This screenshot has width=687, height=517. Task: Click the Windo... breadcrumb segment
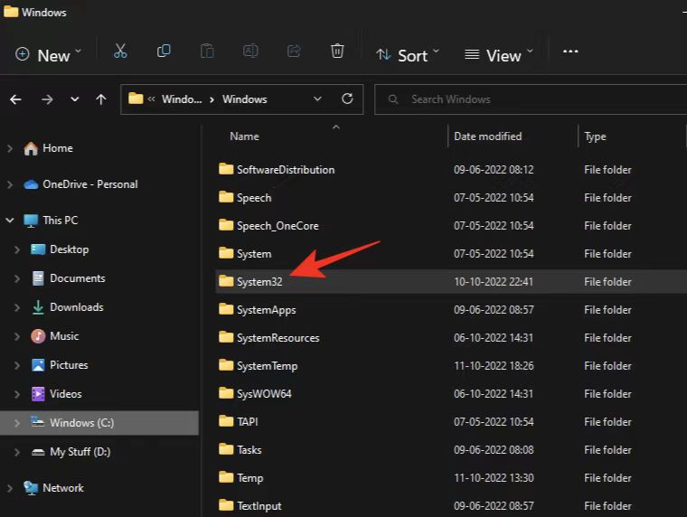pyautogui.click(x=182, y=99)
